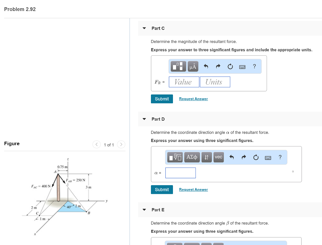
Task: Reset the Part C answer field
Action: [230, 66]
